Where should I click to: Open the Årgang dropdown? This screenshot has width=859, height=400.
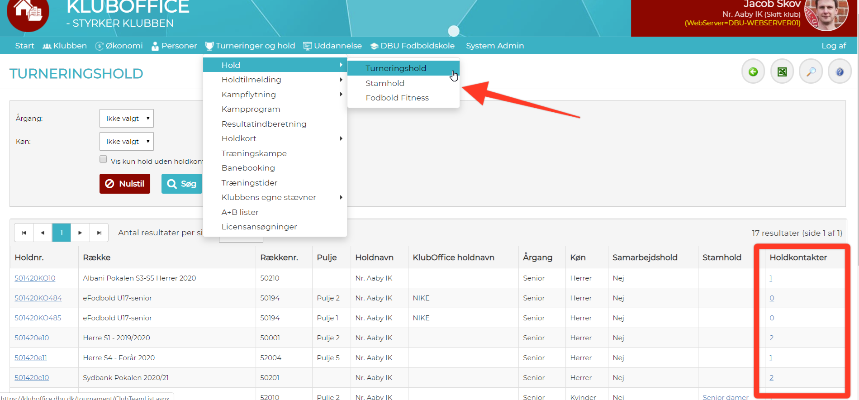click(x=127, y=119)
